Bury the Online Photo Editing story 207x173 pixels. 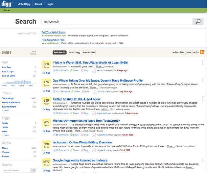(x=85, y=150)
